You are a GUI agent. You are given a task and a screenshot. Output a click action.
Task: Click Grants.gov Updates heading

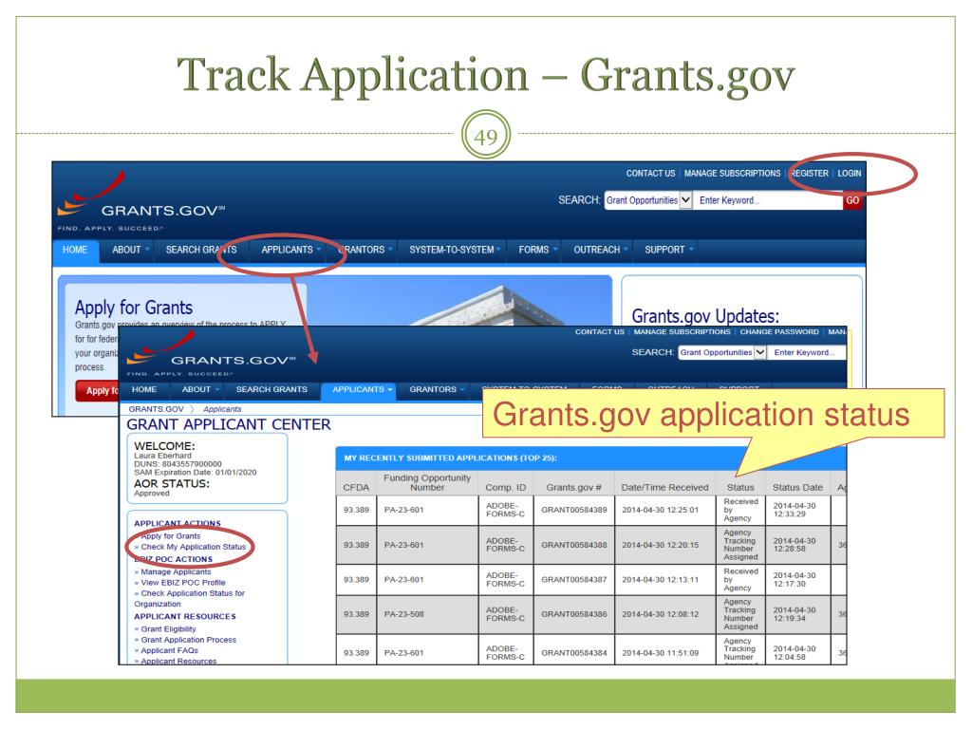705,316
